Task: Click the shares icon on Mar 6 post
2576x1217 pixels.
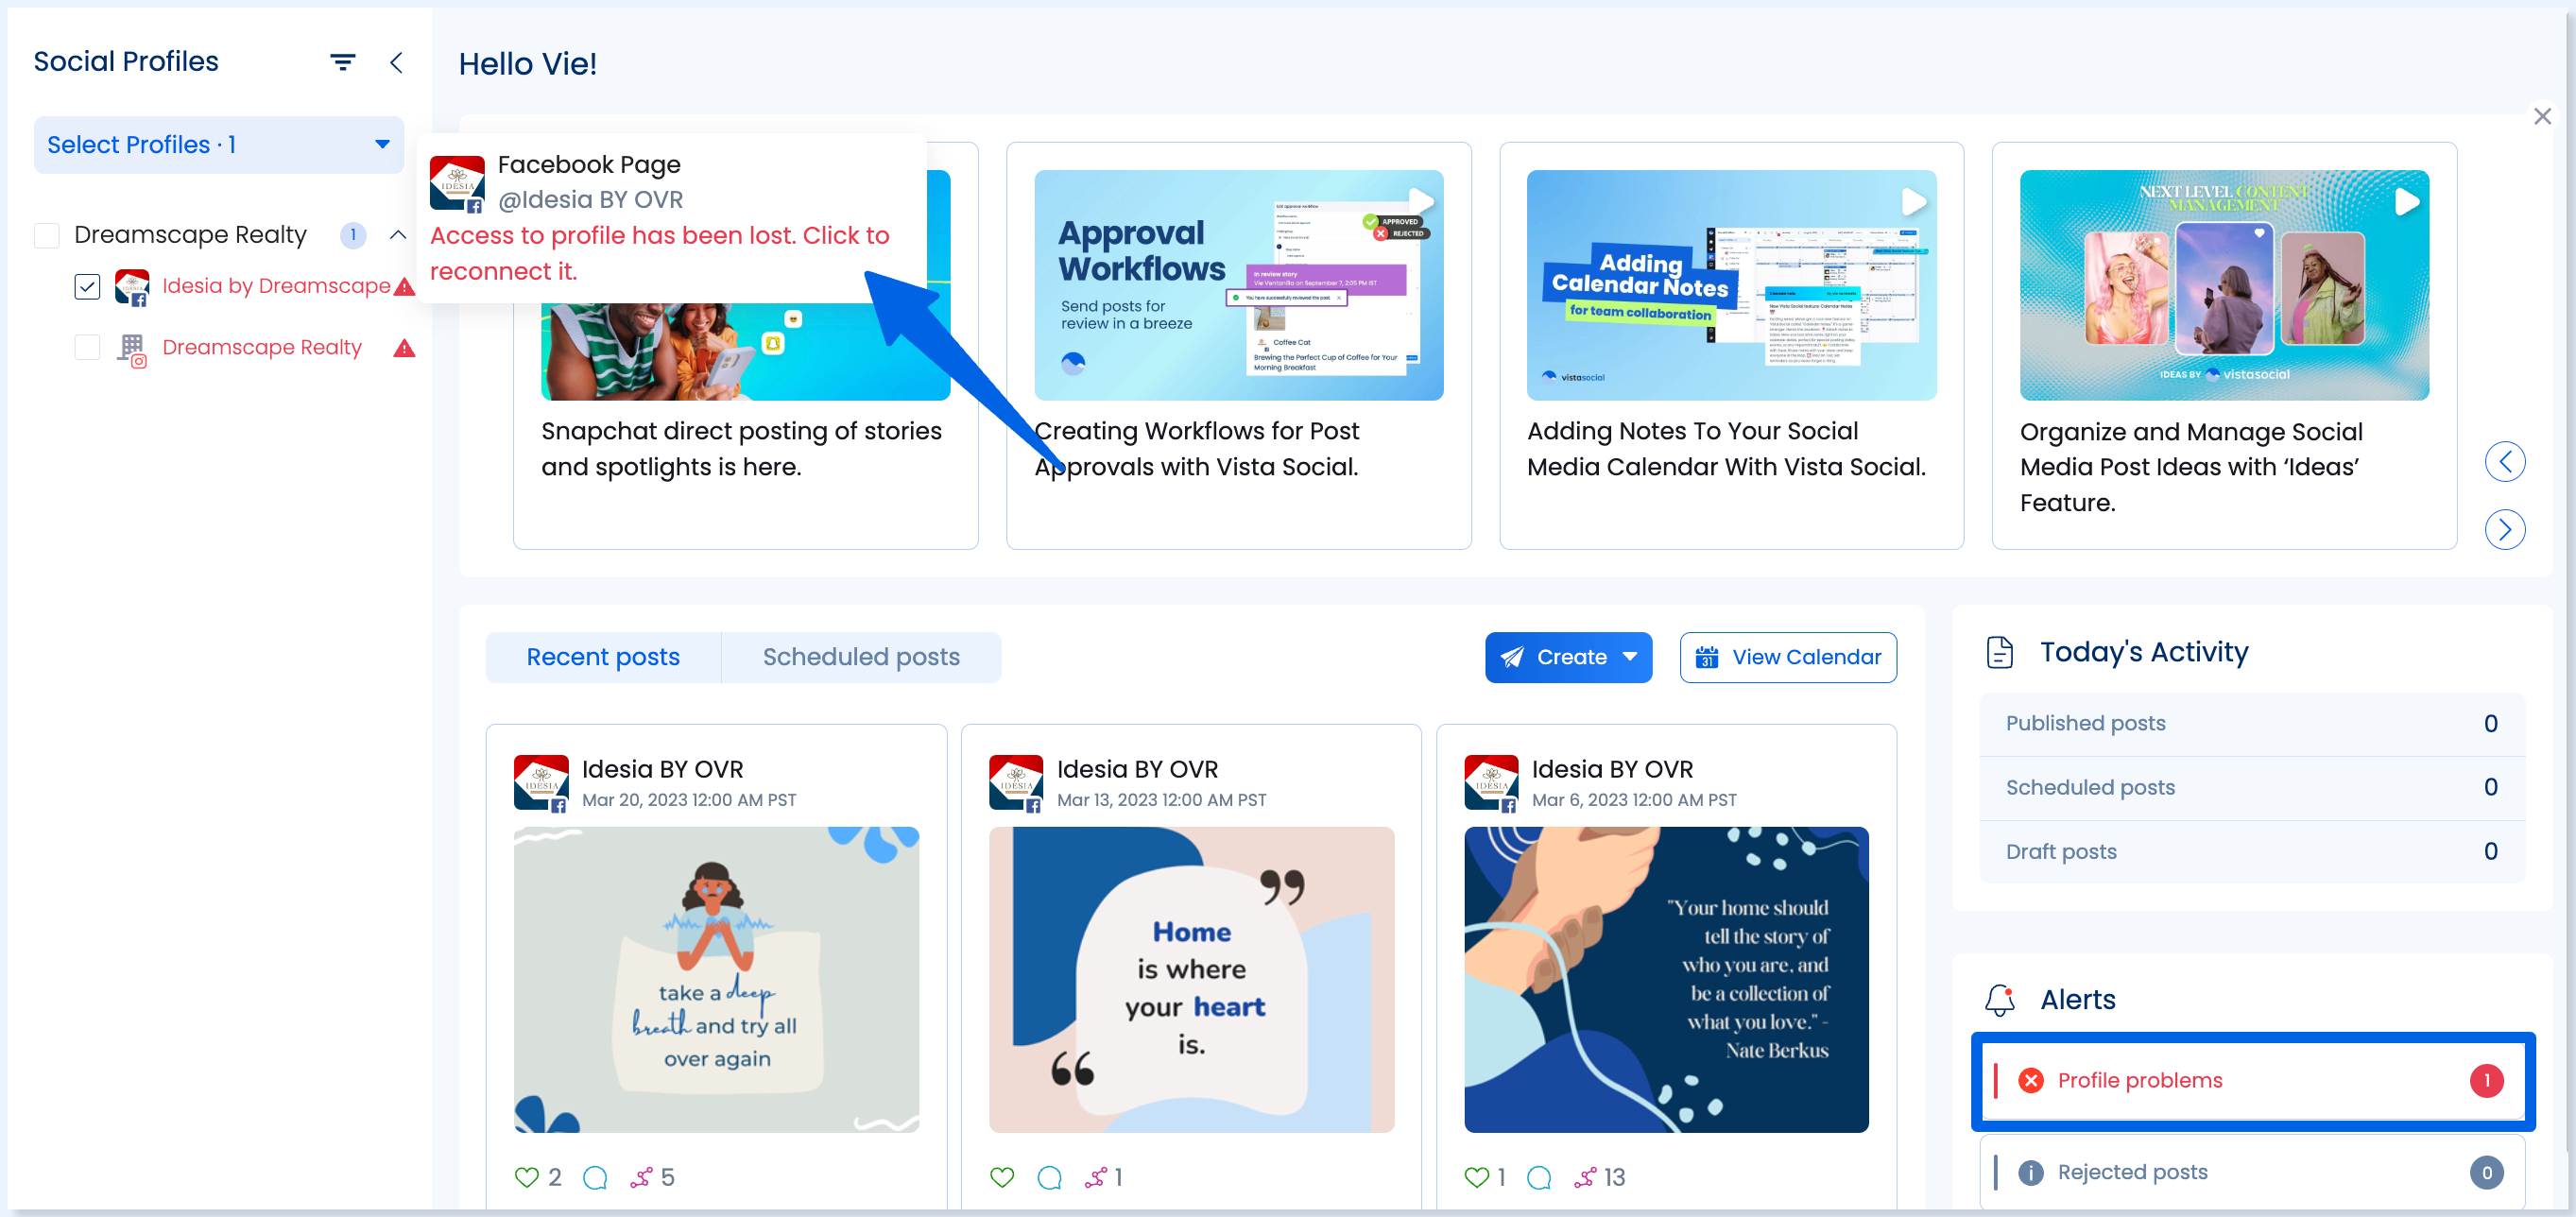Action: [x=1585, y=1177]
